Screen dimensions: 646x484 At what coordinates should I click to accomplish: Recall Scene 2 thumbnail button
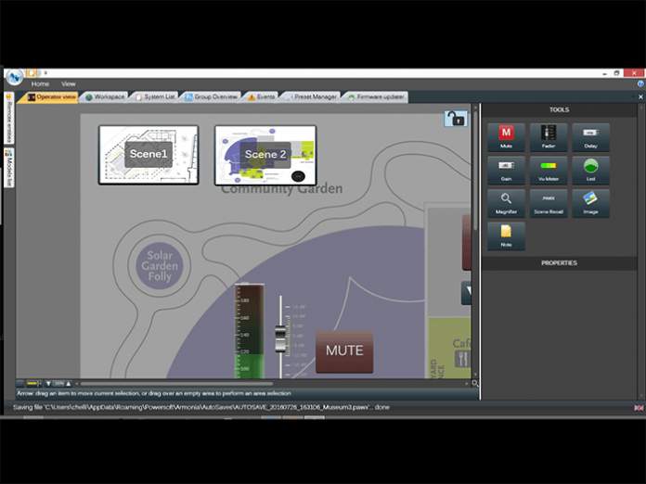265,156
